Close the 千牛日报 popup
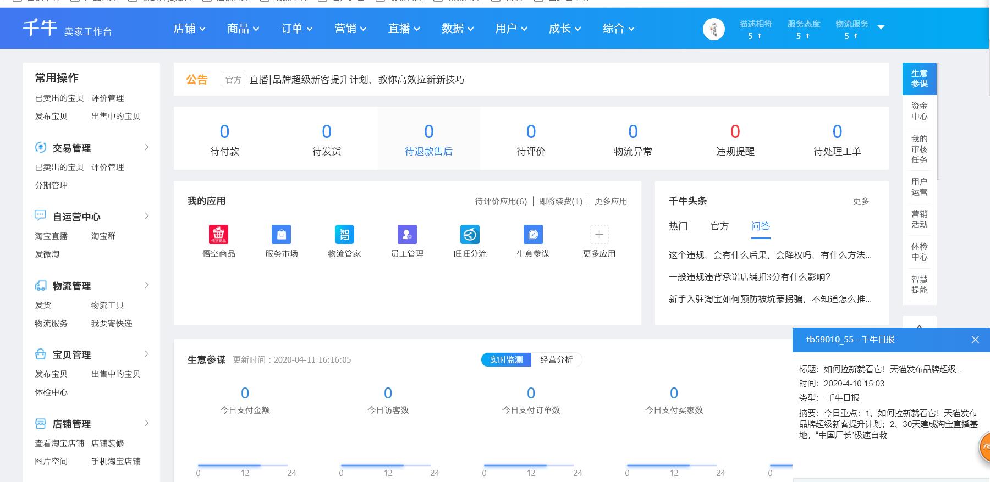The width and height of the screenshot is (990, 482). (x=975, y=340)
